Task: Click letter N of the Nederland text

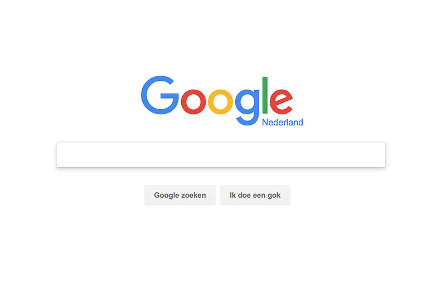Action: click(x=265, y=123)
